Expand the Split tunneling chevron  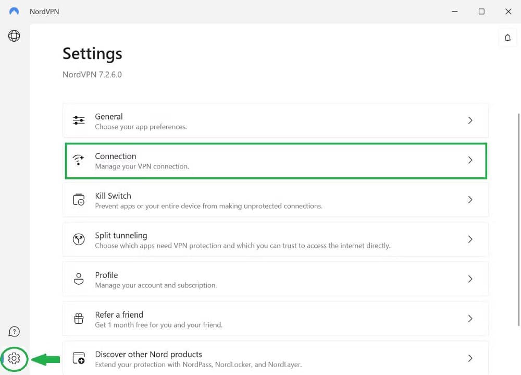[x=470, y=239]
